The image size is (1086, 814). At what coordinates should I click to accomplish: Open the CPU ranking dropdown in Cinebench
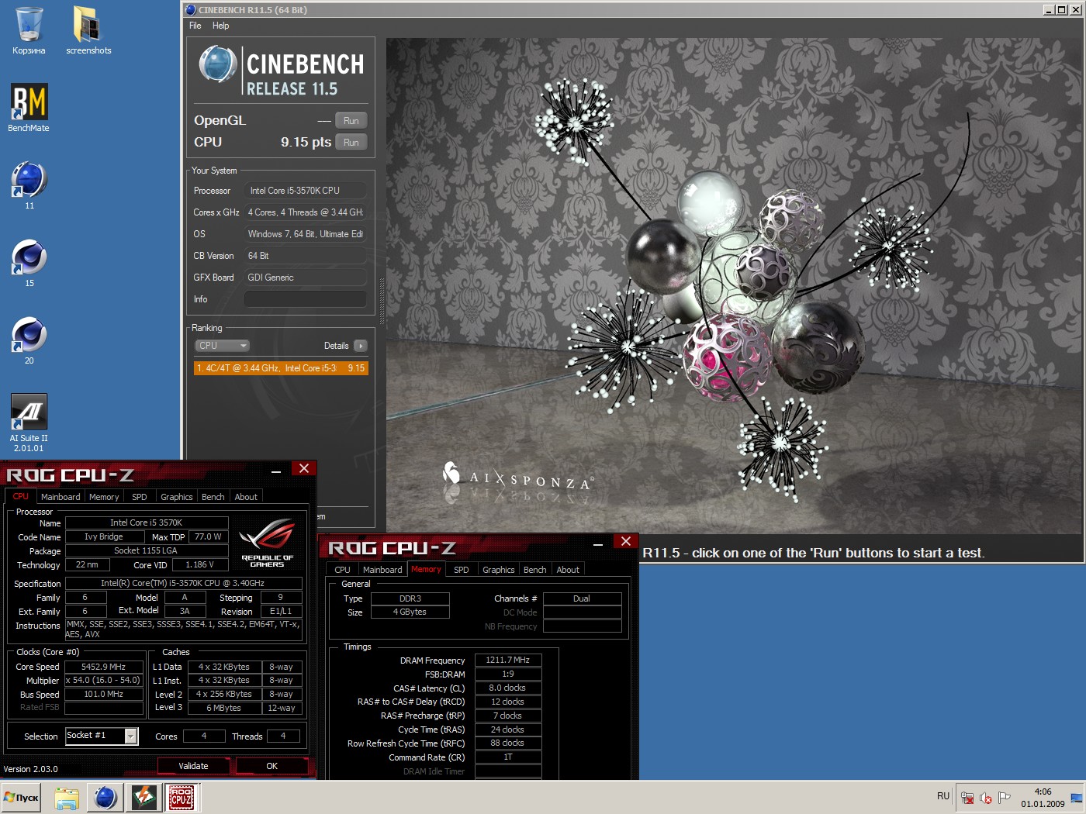[x=222, y=346]
